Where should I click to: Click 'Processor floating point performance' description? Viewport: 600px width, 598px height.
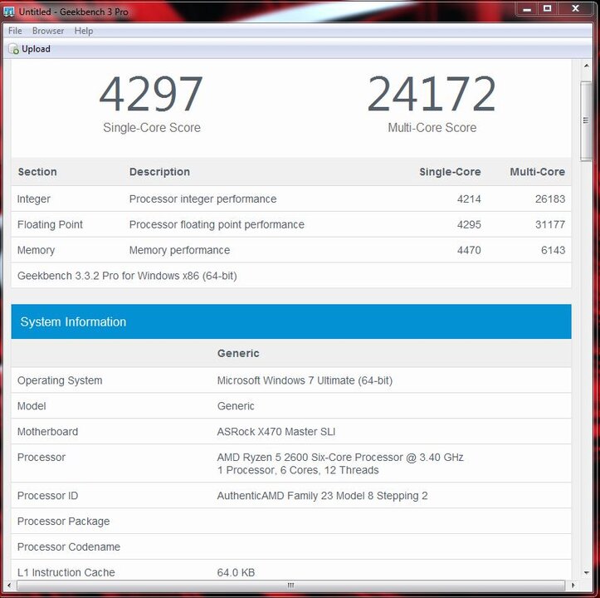point(217,224)
